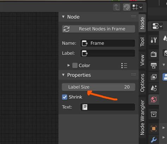Open snap element dropdown
The width and height of the screenshot is (167, 144).
coord(137,7)
